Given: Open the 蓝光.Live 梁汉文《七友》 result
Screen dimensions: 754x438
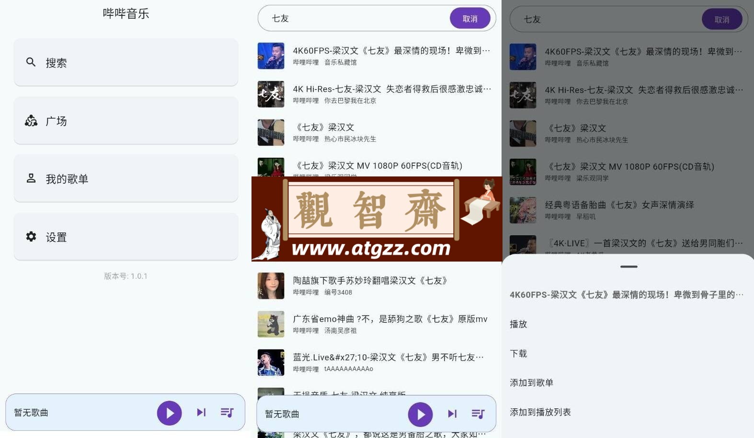Looking at the screenshot, I should (377, 362).
